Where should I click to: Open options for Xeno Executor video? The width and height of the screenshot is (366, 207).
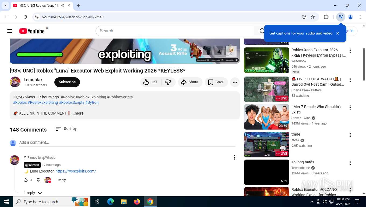point(350,51)
